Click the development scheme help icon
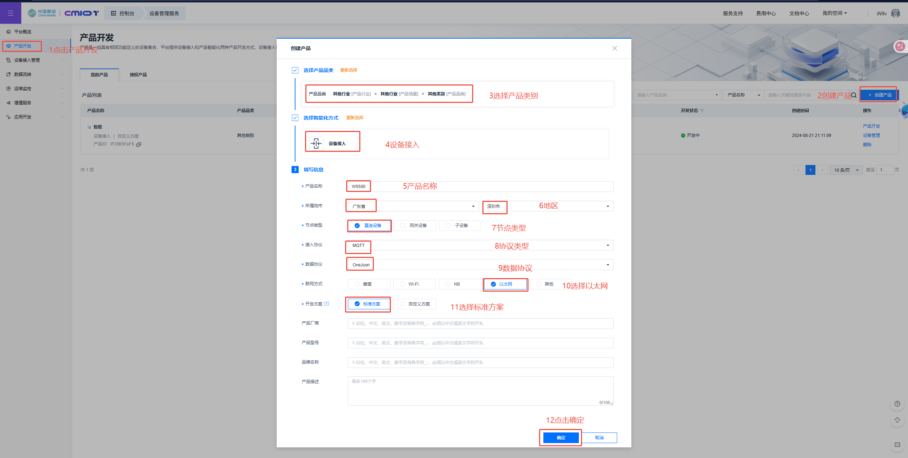This screenshot has height=458, width=908. 327,304
